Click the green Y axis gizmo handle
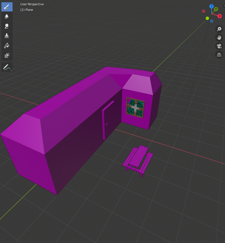 pyautogui.click(x=216, y=9)
